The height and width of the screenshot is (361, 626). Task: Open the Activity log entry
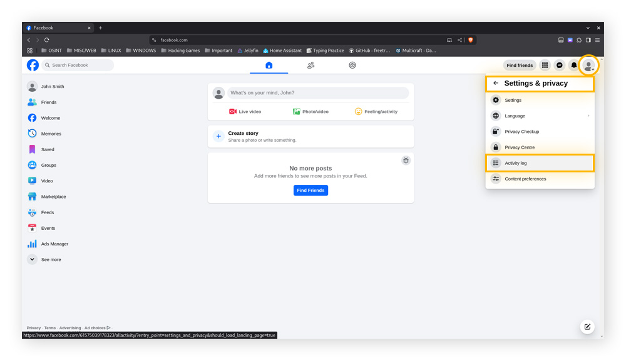tap(540, 163)
